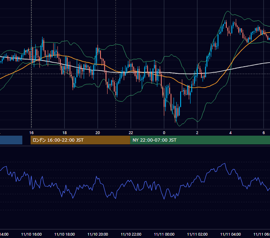Click the 2 label on the upper time axis
This screenshot has height=238, width=270.
(x=197, y=133)
